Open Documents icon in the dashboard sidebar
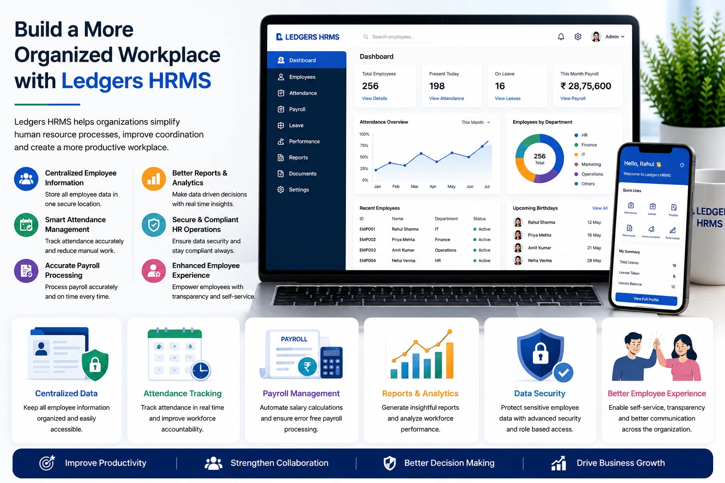This screenshot has width=725, height=483. coord(281,174)
